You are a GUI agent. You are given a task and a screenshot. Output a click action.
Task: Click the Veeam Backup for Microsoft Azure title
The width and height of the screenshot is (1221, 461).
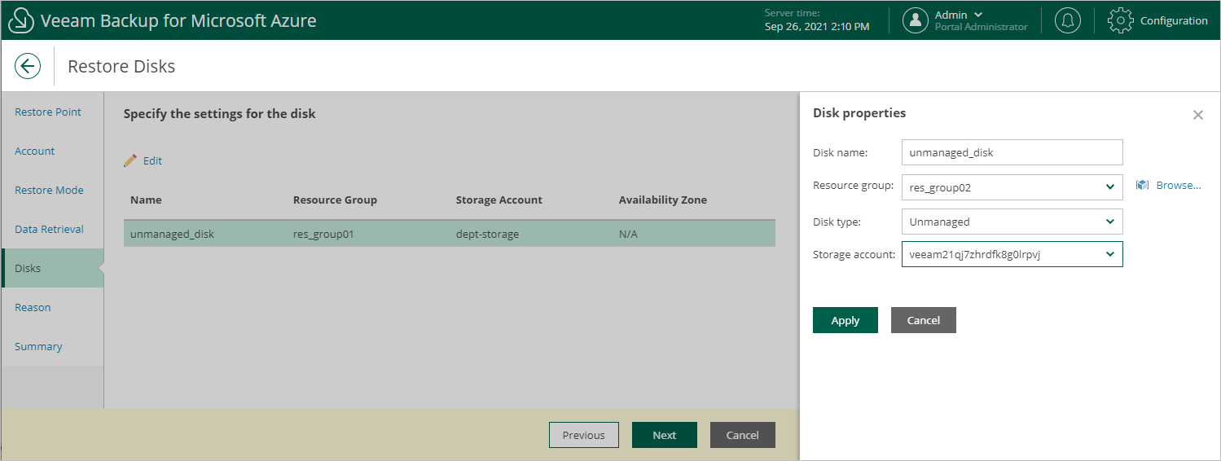[178, 20]
